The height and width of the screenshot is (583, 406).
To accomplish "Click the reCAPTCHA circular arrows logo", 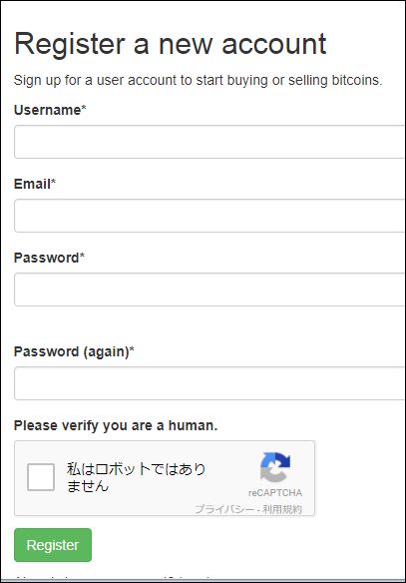I will 275,467.
